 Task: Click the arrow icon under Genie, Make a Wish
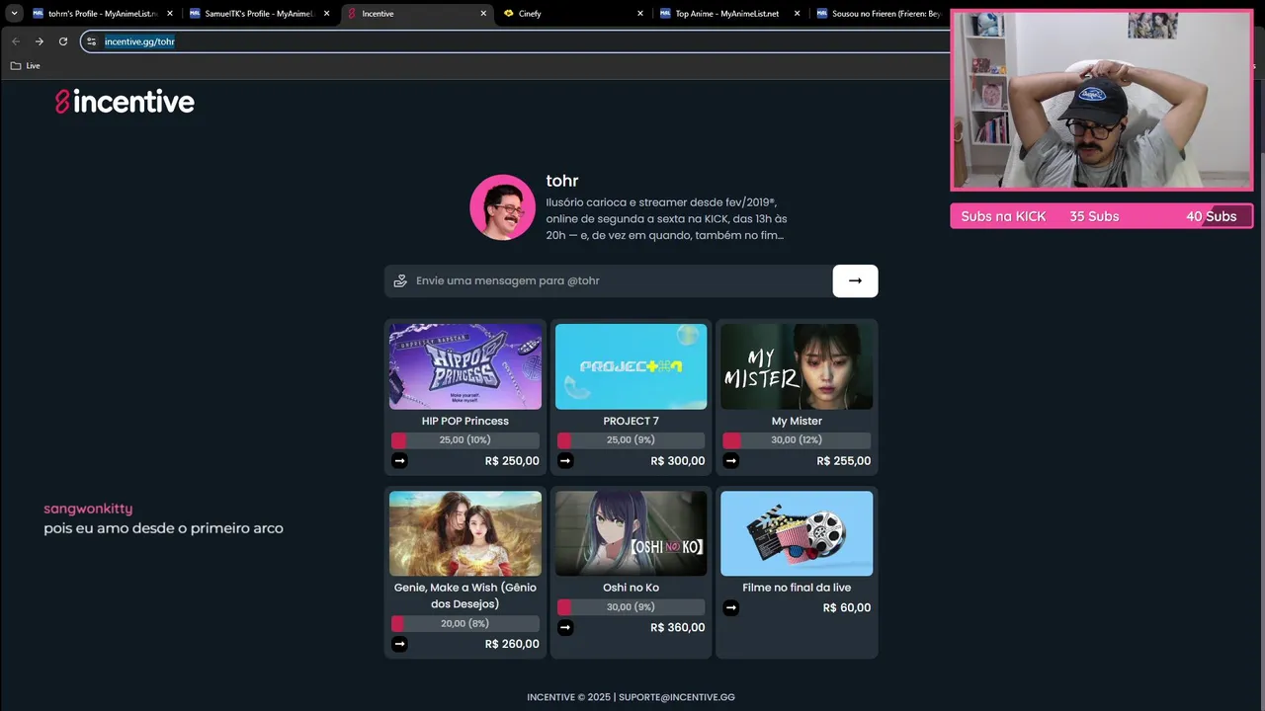[x=399, y=644]
